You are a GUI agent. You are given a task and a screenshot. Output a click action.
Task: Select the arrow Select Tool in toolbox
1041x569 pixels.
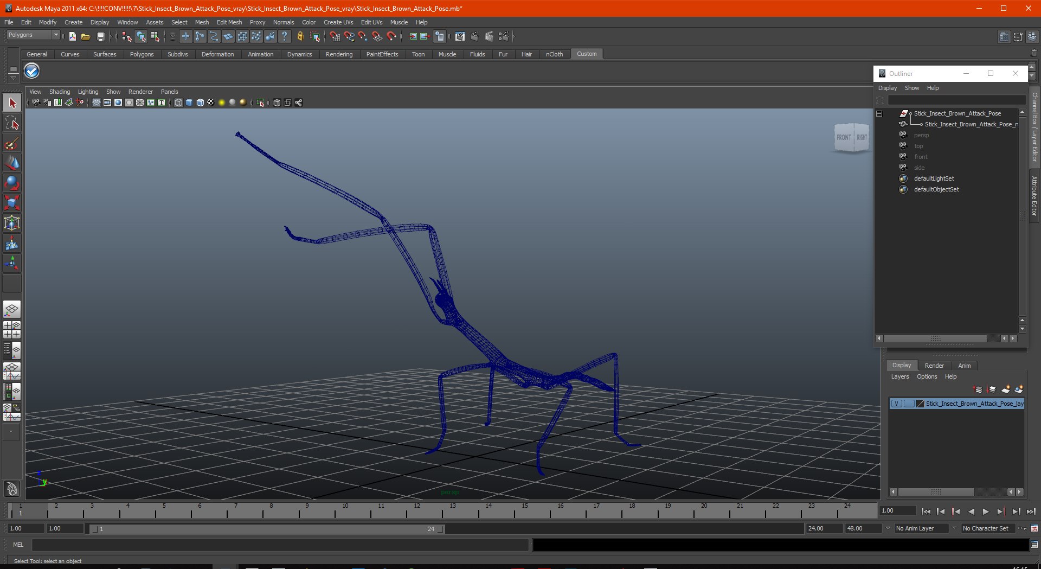(12, 103)
